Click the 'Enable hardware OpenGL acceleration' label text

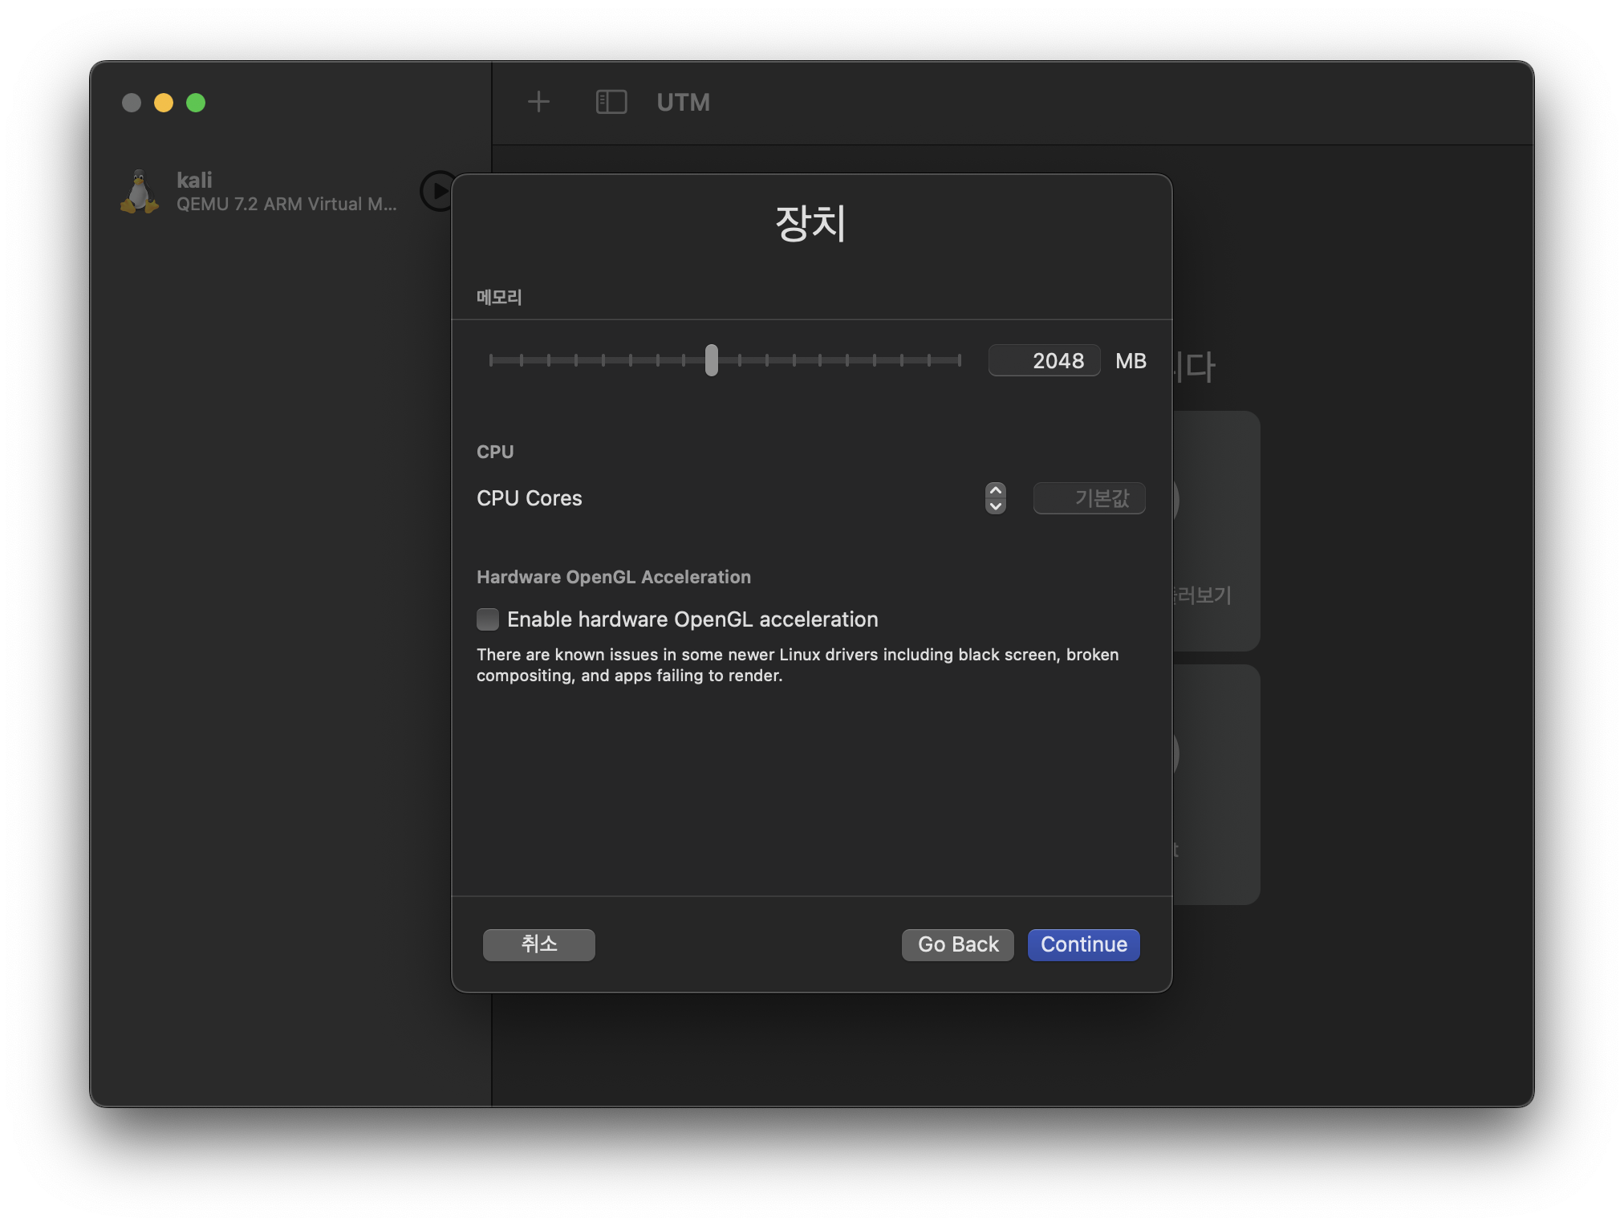point(692,619)
